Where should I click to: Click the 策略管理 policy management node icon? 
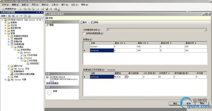[12, 39]
